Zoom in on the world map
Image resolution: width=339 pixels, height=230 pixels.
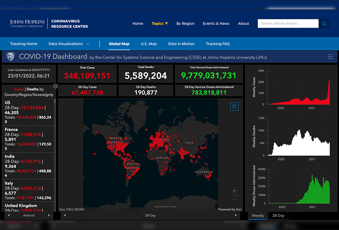[234, 191]
